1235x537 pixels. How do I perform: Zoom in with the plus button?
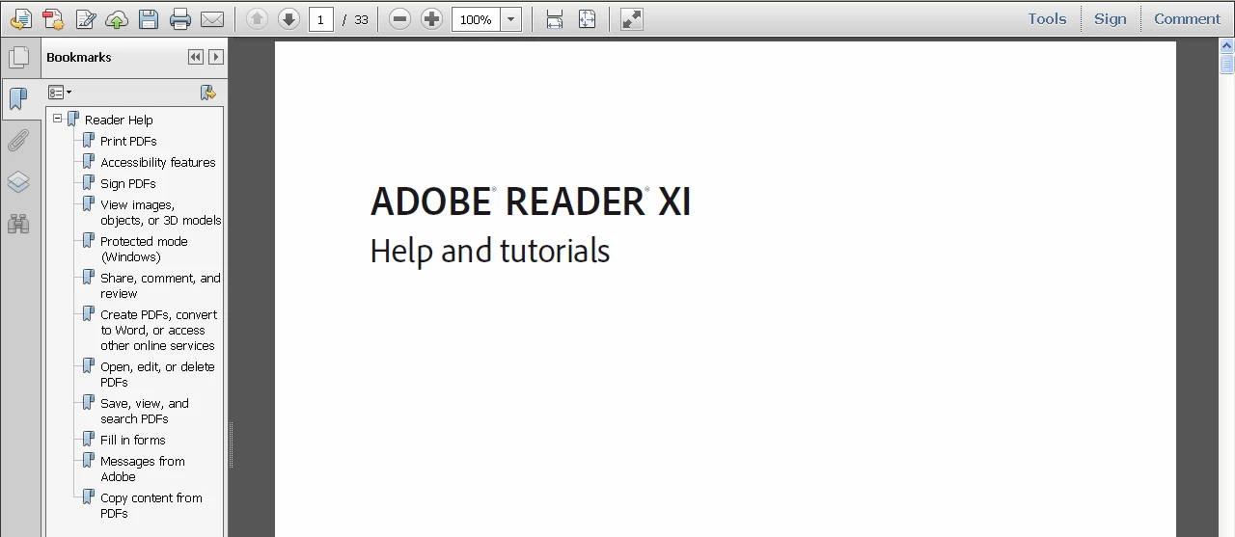[x=432, y=18]
